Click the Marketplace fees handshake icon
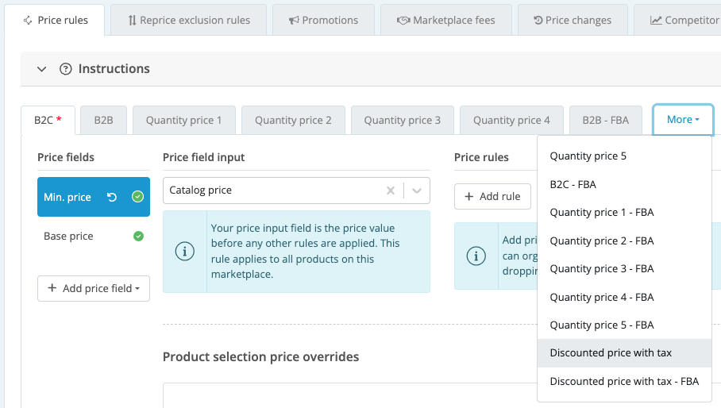721x408 pixels. 403,21
